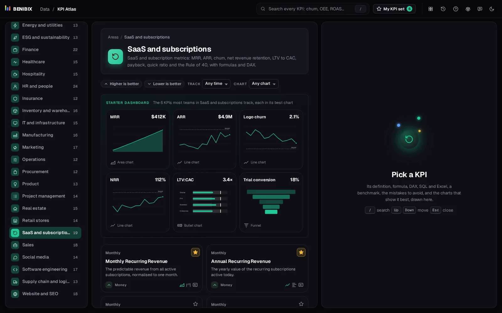
Task: Star the bottom-left partially visible Monthly card
Action: tap(195, 304)
